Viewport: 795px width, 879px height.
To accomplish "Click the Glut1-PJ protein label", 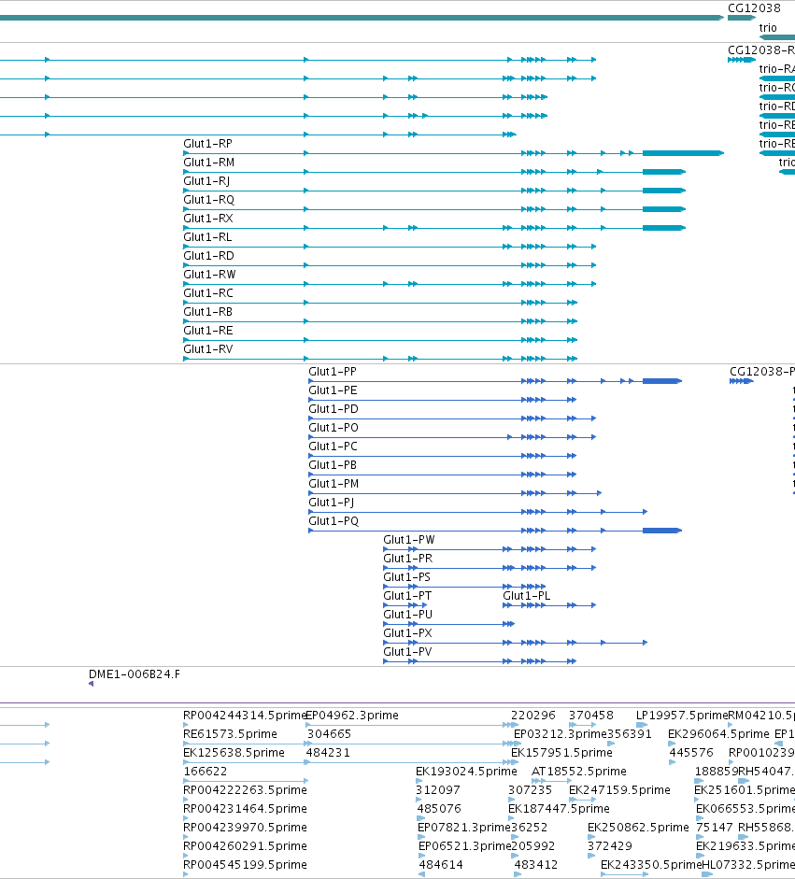I will 332,503.
